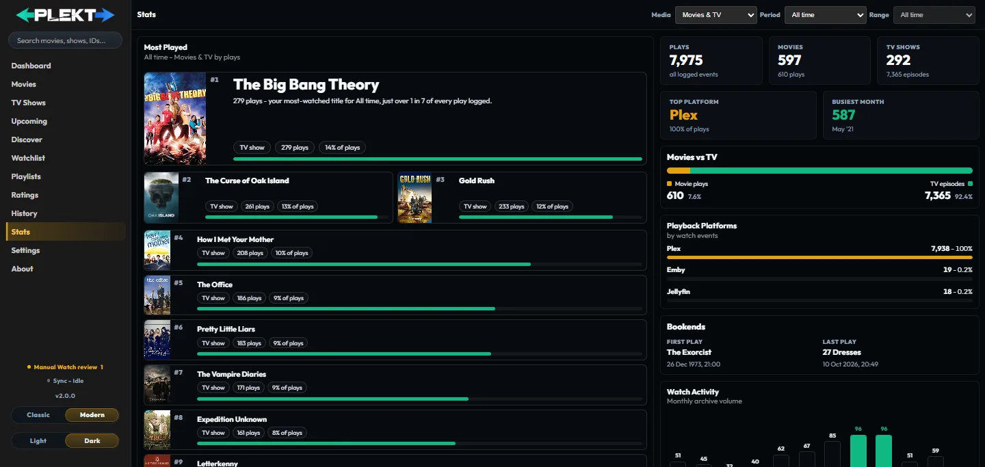
Task: Click the Pretty Little Liars title
Action: [x=226, y=329]
